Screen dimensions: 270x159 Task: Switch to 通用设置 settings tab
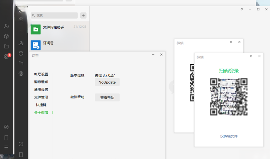coord(41,90)
